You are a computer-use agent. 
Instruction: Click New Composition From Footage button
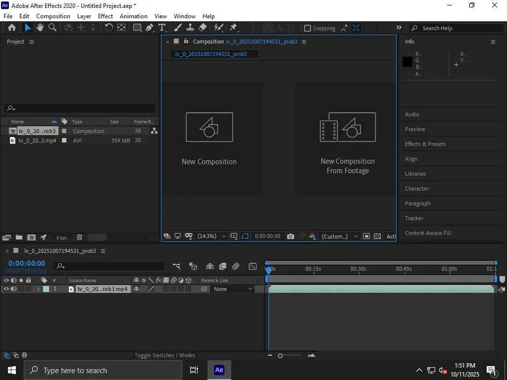[x=346, y=139]
